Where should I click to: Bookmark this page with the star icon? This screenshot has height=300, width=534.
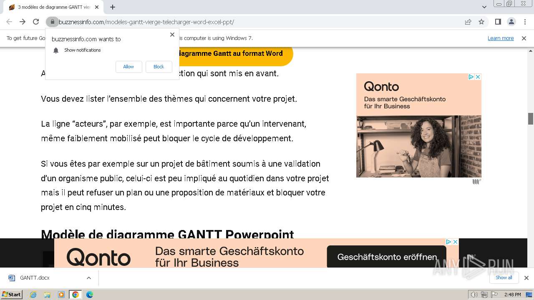click(x=481, y=22)
